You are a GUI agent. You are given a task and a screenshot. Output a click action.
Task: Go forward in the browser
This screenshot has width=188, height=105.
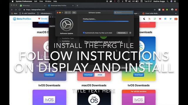pyautogui.click(x=16, y=10)
